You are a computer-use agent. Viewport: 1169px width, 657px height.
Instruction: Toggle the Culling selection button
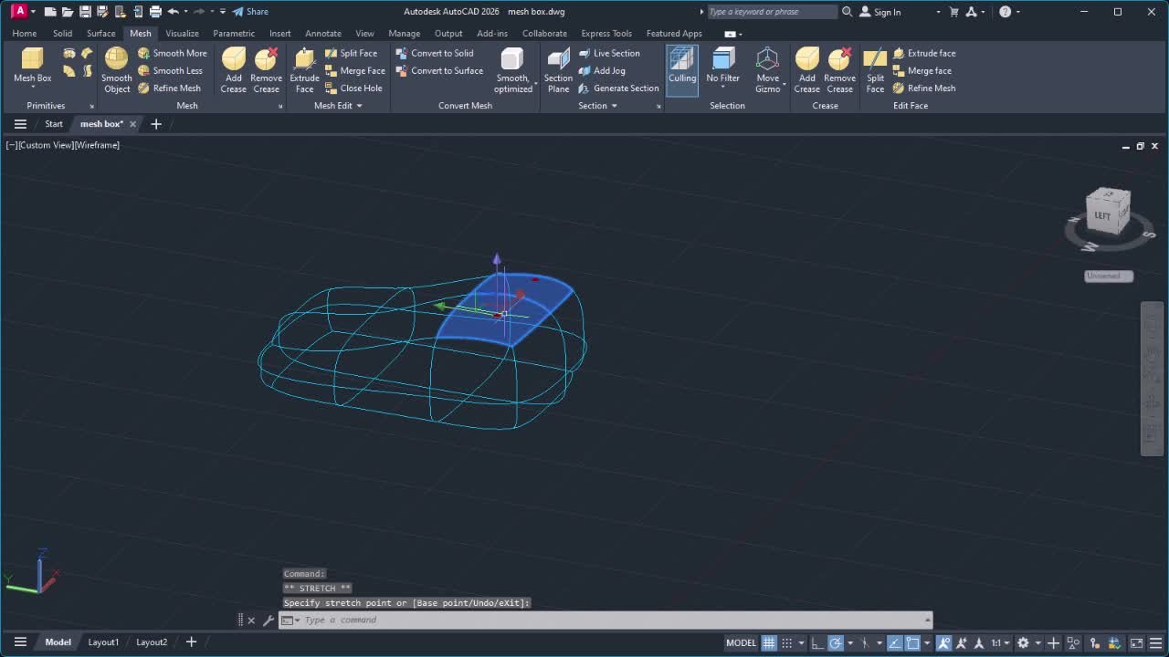coord(682,69)
